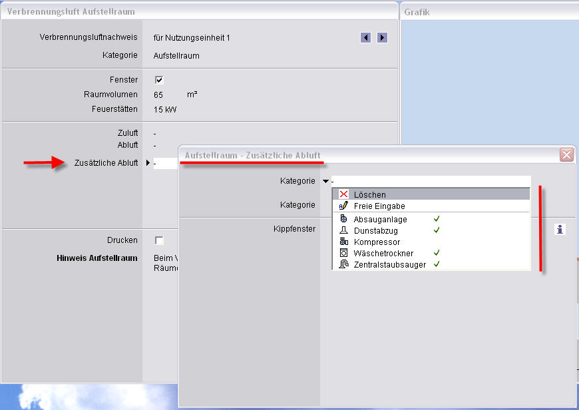
Task: Select Wäschetrockner from the category list
Action: tap(383, 254)
